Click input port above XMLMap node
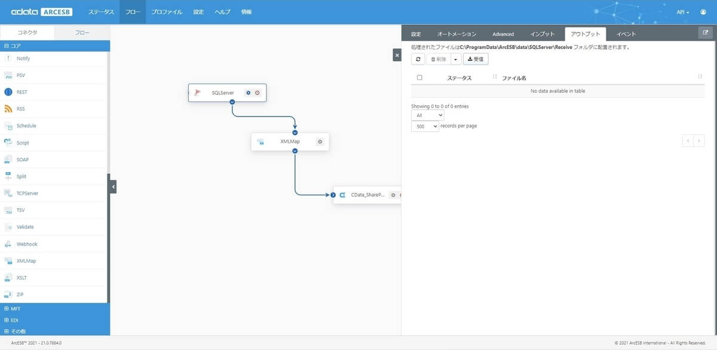 [295, 133]
